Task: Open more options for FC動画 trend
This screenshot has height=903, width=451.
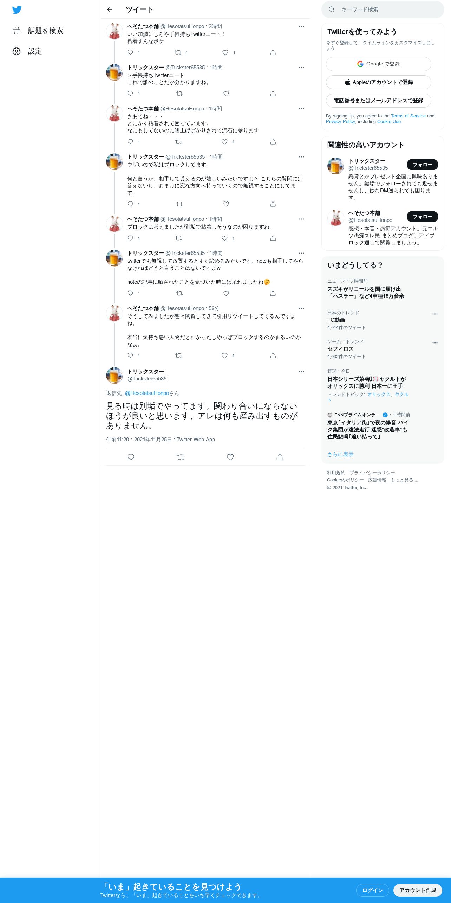Action: [x=435, y=314]
